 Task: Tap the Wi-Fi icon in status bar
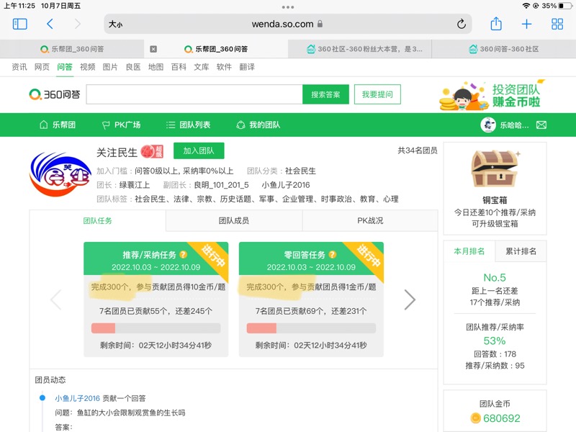(x=526, y=6)
